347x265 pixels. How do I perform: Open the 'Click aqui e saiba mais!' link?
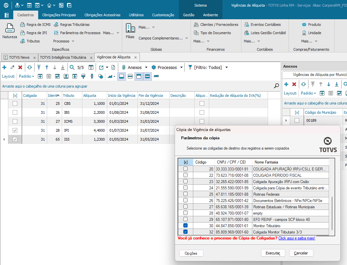click(x=297, y=238)
